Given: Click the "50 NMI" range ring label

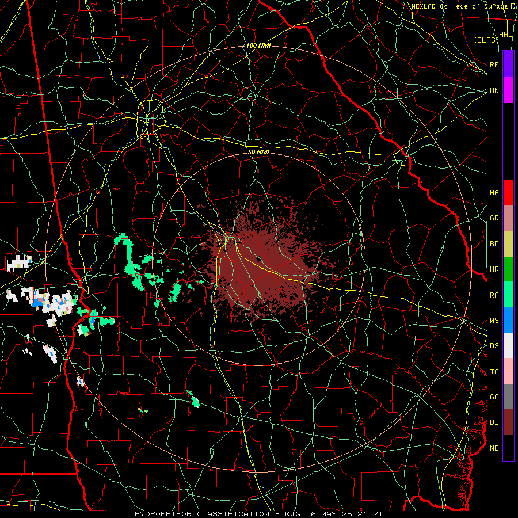Looking at the screenshot, I should tap(258, 152).
